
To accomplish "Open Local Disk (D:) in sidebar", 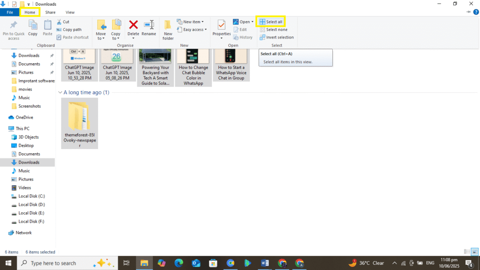I will tap(31, 204).
